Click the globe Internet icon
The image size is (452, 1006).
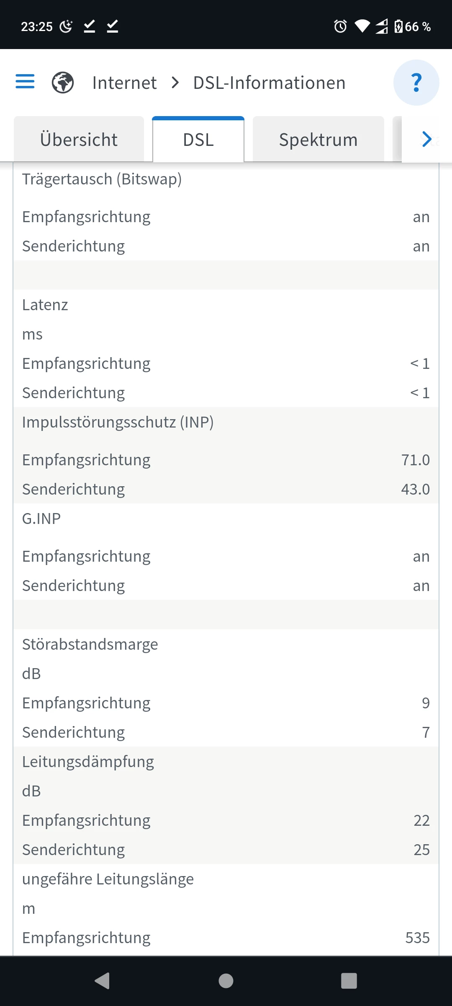(63, 83)
